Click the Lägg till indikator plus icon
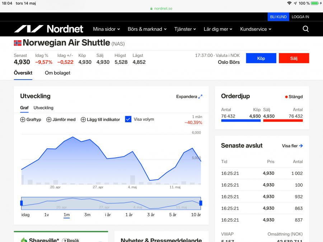323x242 pixels. (x=83, y=119)
